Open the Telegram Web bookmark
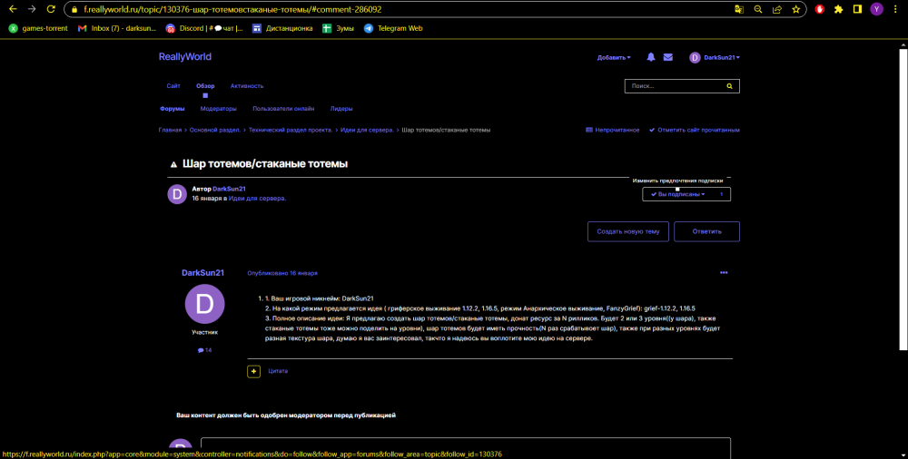The height and width of the screenshot is (459, 908). click(393, 28)
